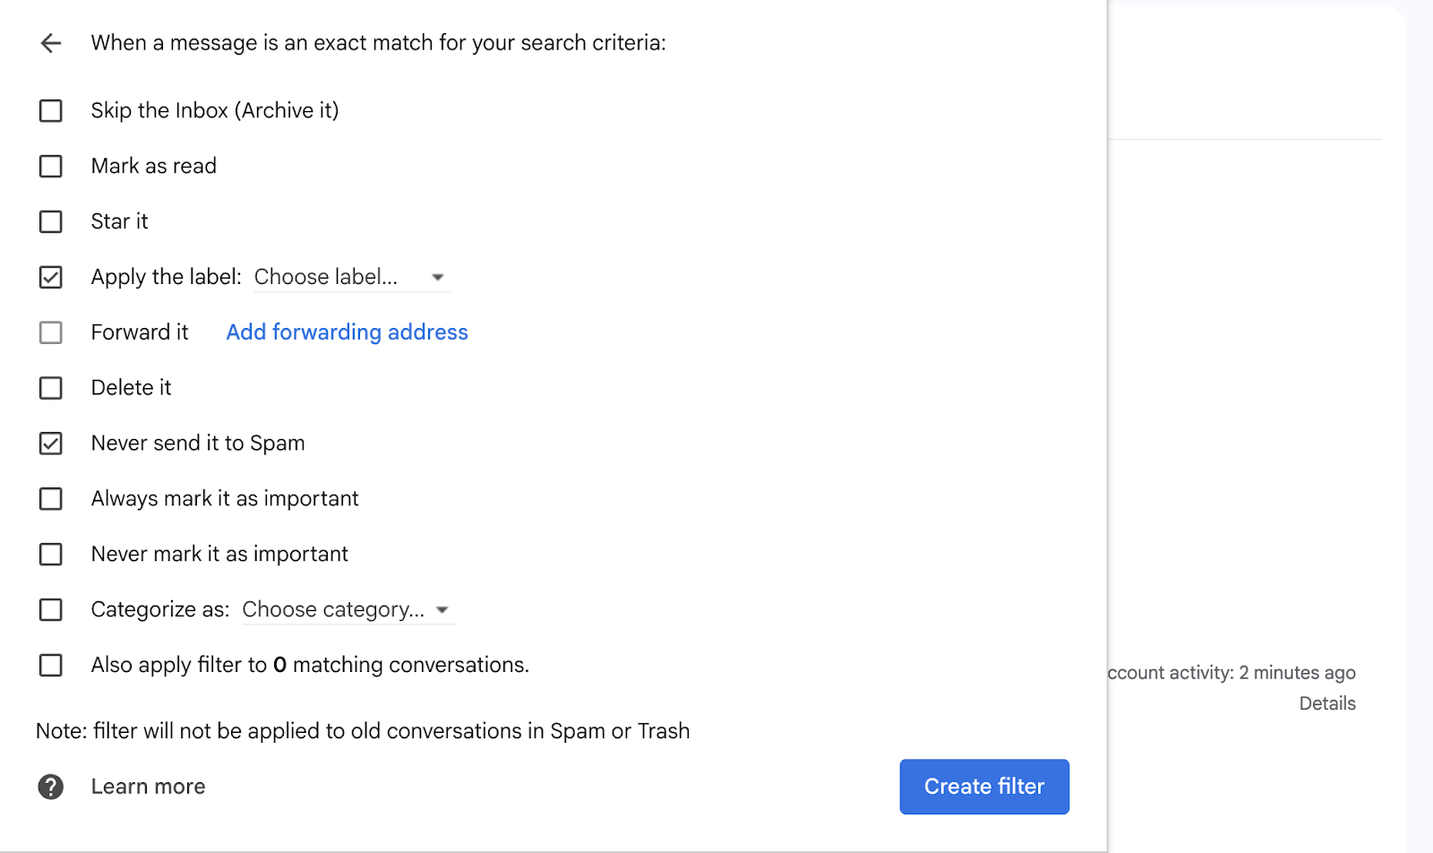Check Always mark it as important
Viewport: 1433px width, 853px height.
click(51, 499)
